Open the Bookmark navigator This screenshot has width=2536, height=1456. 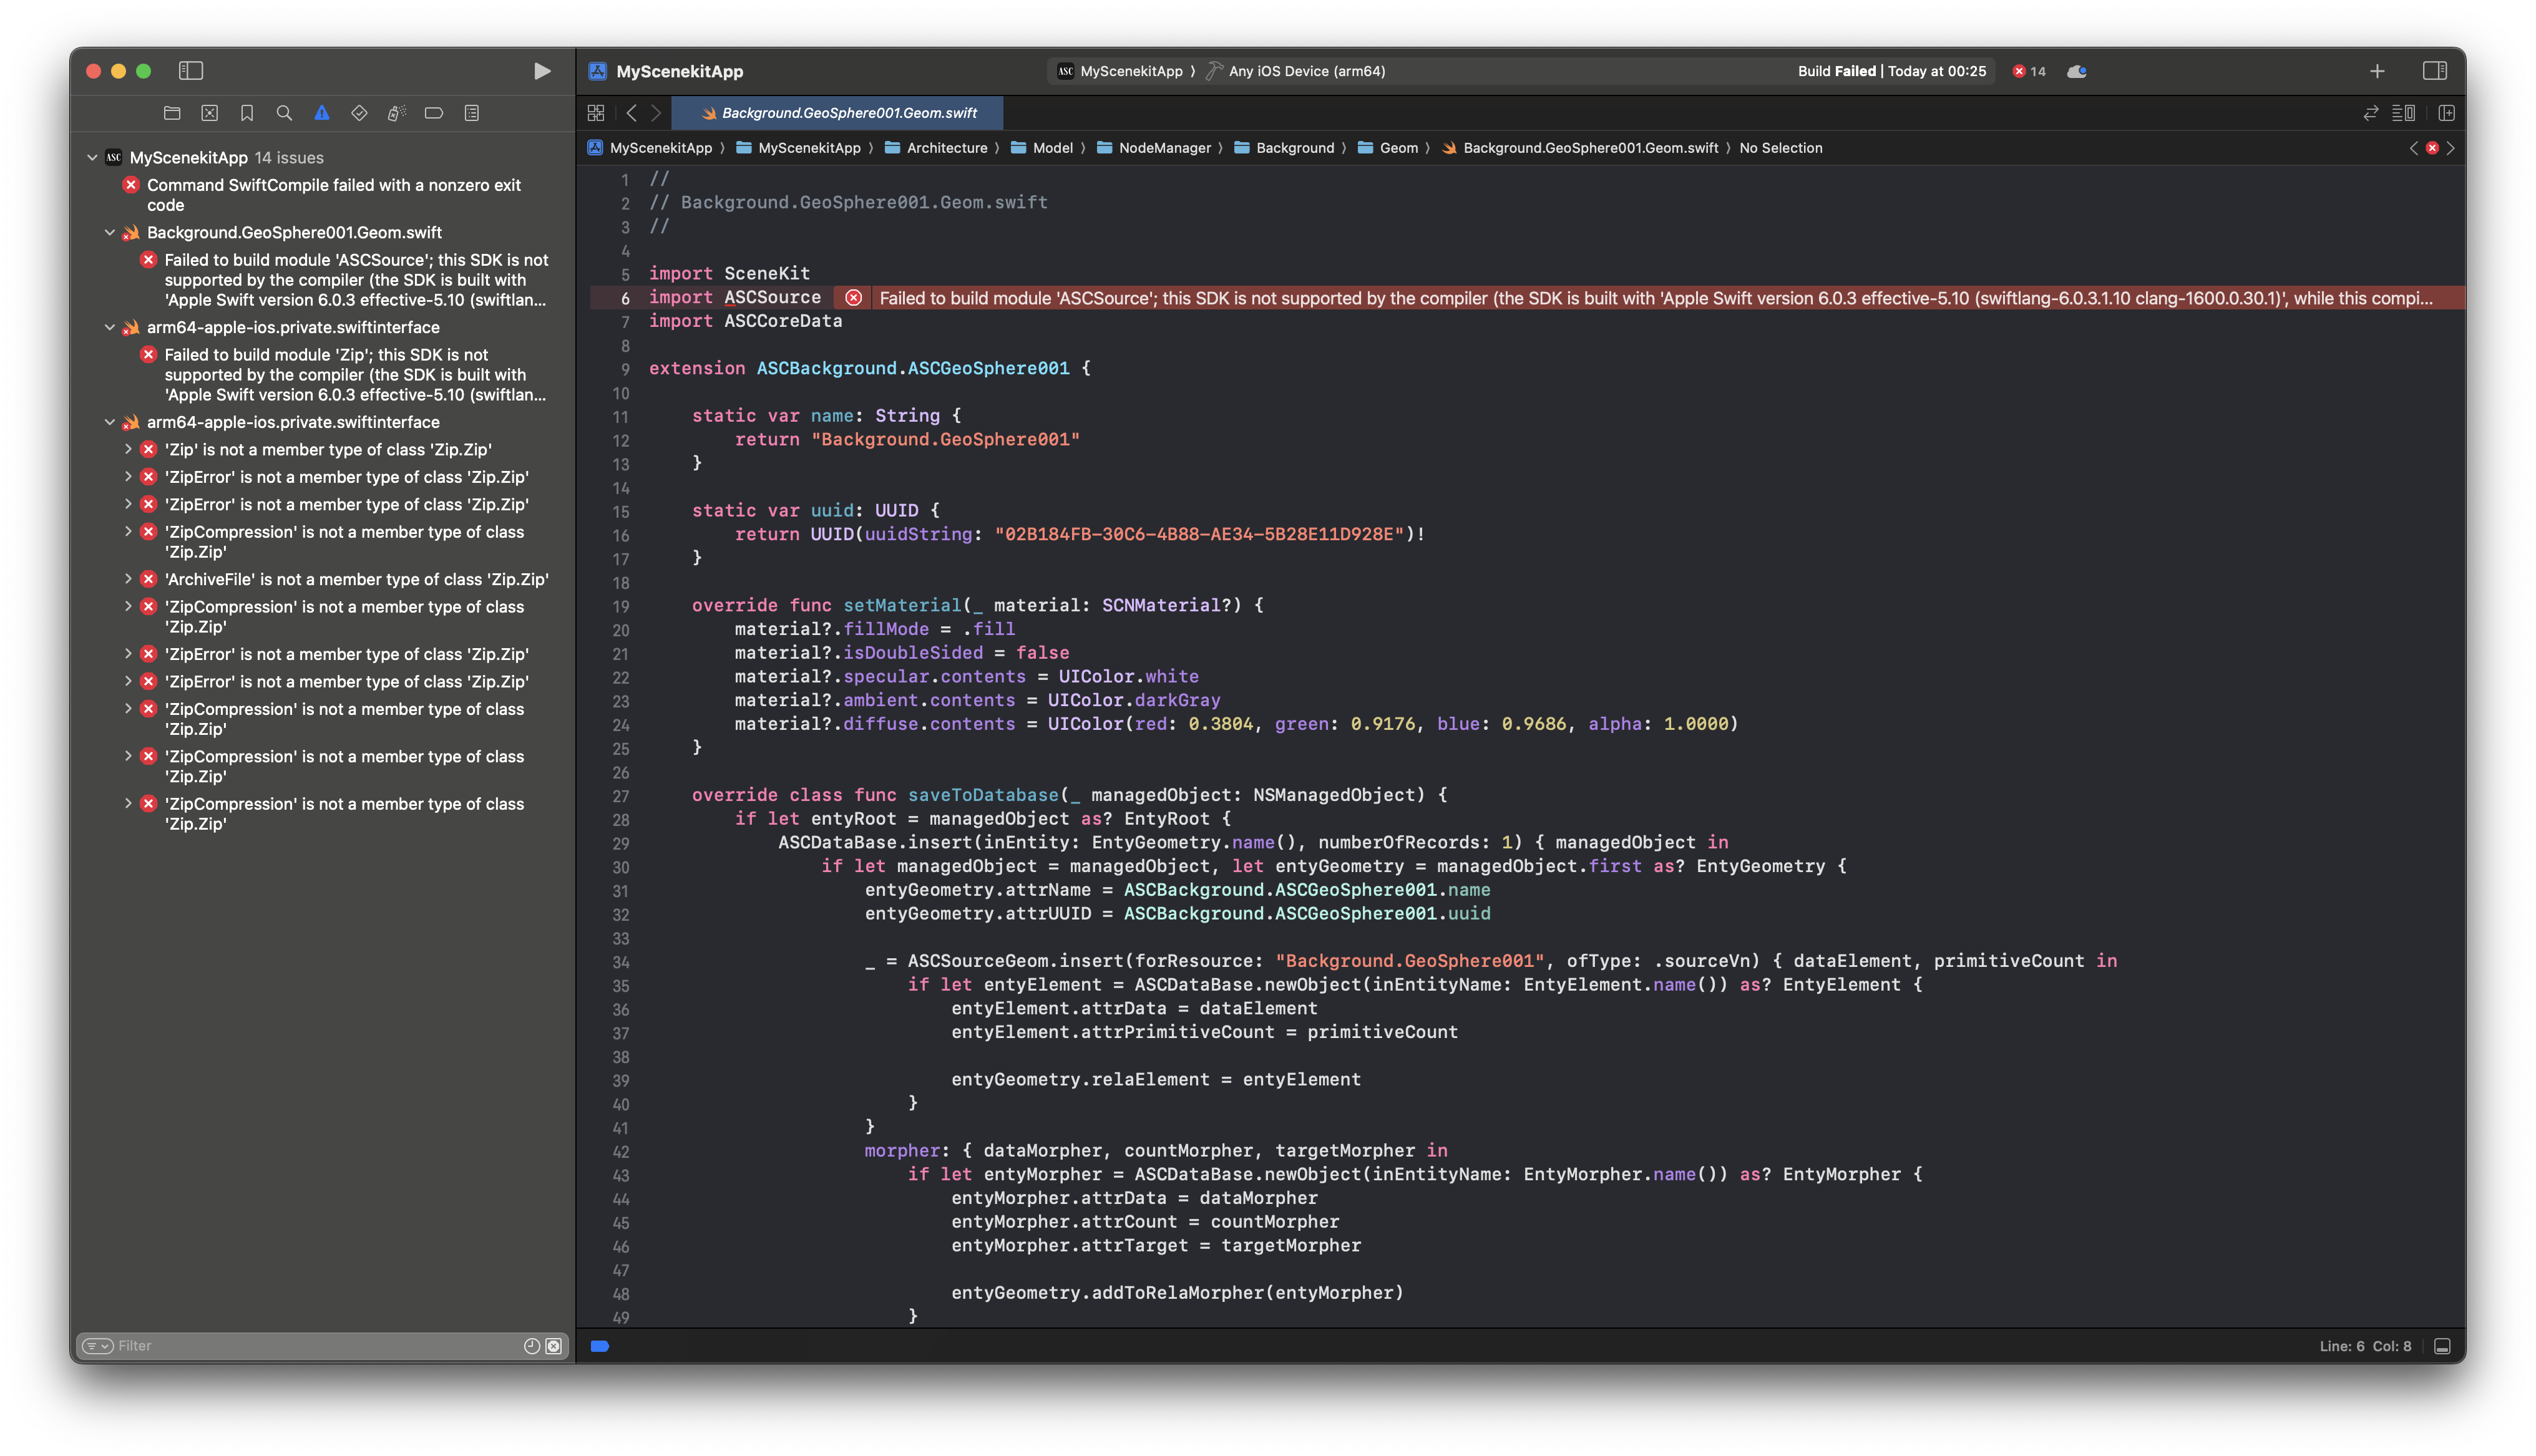point(247,113)
